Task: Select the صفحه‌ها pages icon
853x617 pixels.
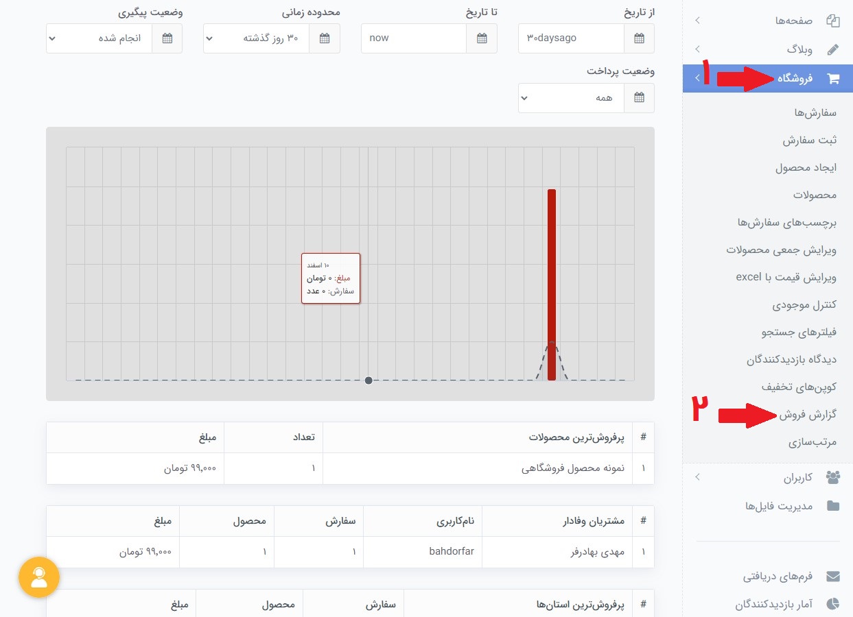Action: (832, 21)
